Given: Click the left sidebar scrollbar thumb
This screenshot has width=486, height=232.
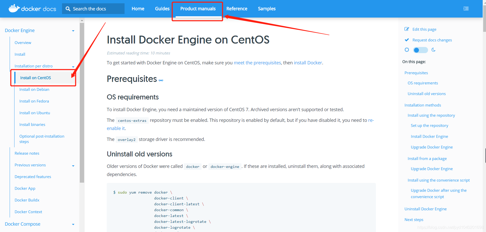Looking at the screenshot, I should coord(82,103).
